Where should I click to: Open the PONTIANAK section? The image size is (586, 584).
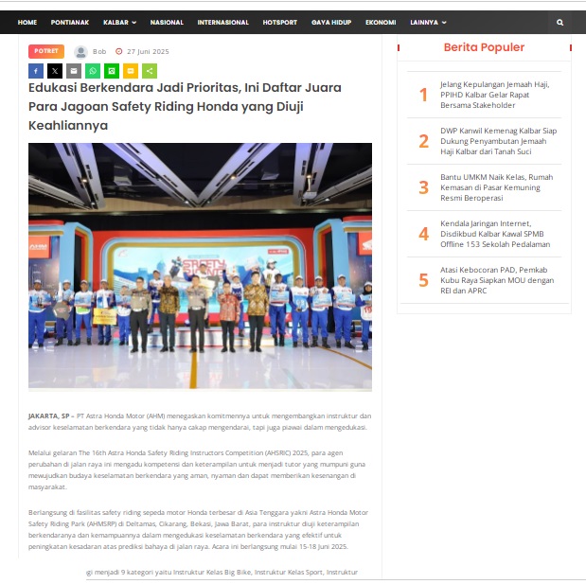click(70, 23)
